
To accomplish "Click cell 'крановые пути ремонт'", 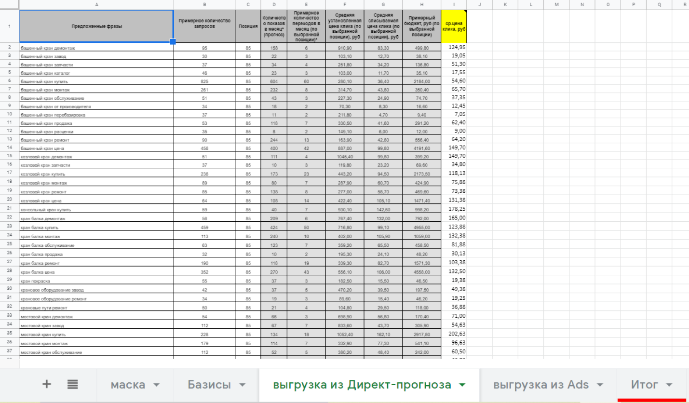I will click(x=96, y=308).
